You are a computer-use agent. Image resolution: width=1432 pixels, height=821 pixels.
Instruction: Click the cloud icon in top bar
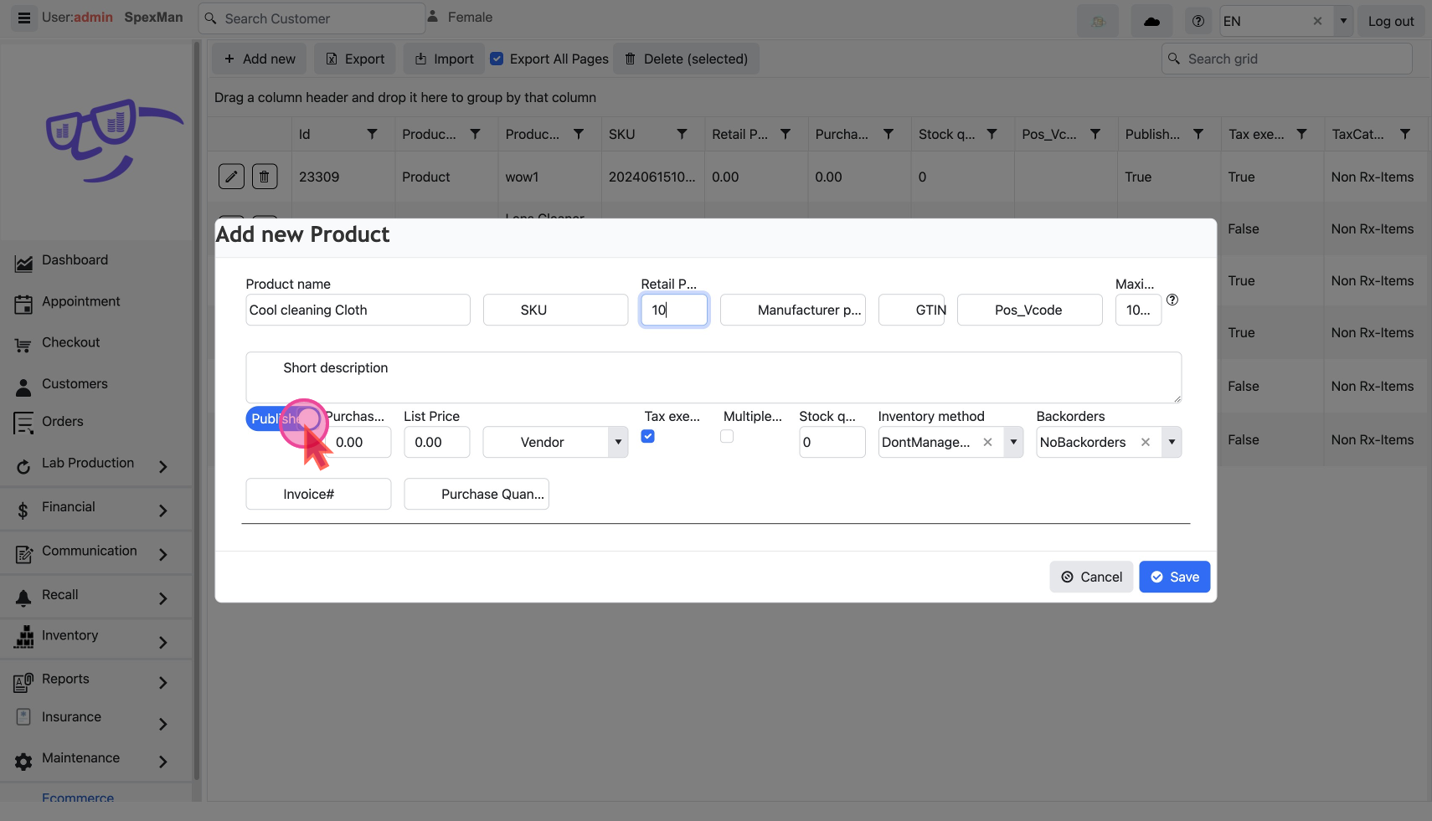(x=1151, y=21)
